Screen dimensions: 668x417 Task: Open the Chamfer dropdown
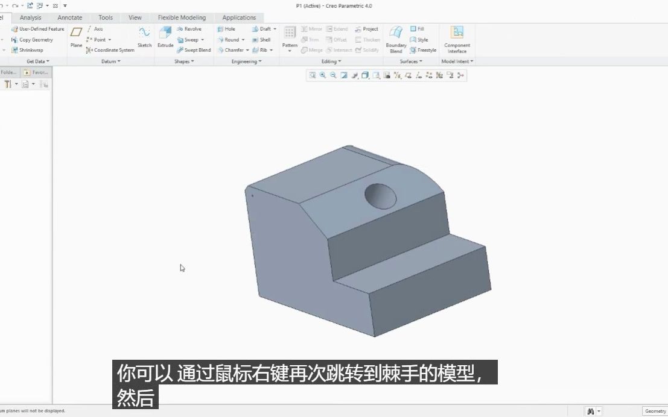pyautogui.click(x=247, y=50)
